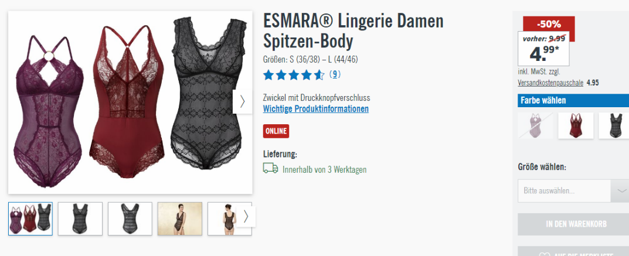Select the second thumbnail, black body front
The height and width of the screenshot is (256, 629).
pyautogui.click(x=80, y=219)
